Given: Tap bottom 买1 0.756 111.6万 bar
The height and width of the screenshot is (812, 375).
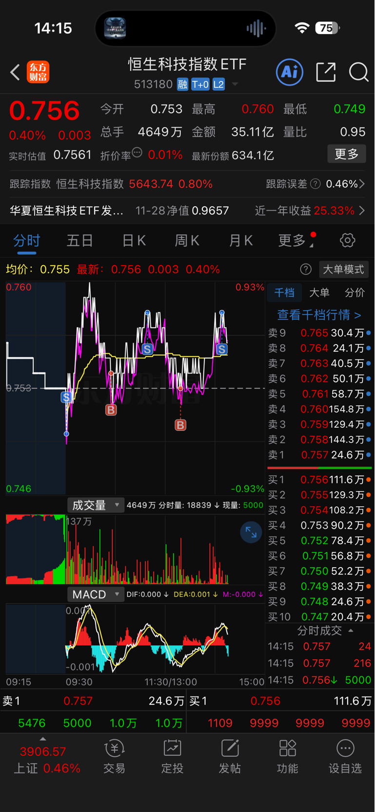Looking at the screenshot, I should [281, 701].
